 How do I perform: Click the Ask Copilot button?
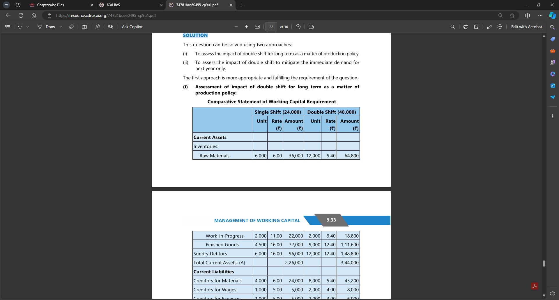(132, 27)
